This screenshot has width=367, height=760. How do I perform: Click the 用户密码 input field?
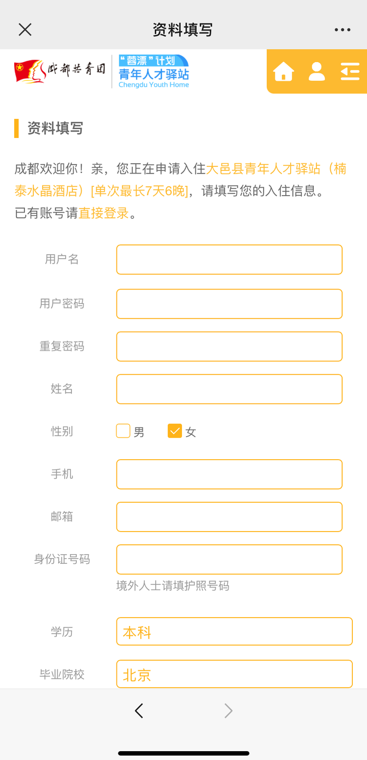click(229, 304)
